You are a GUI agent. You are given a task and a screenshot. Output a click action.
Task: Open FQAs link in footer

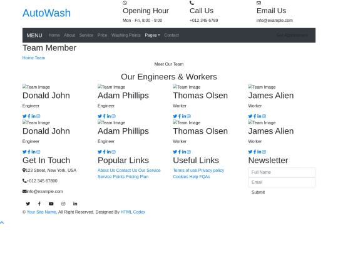point(204,177)
